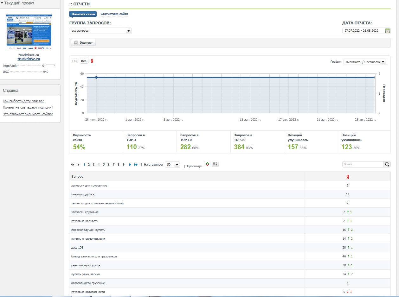Open the truckdrive.ru project link

[29, 59]
